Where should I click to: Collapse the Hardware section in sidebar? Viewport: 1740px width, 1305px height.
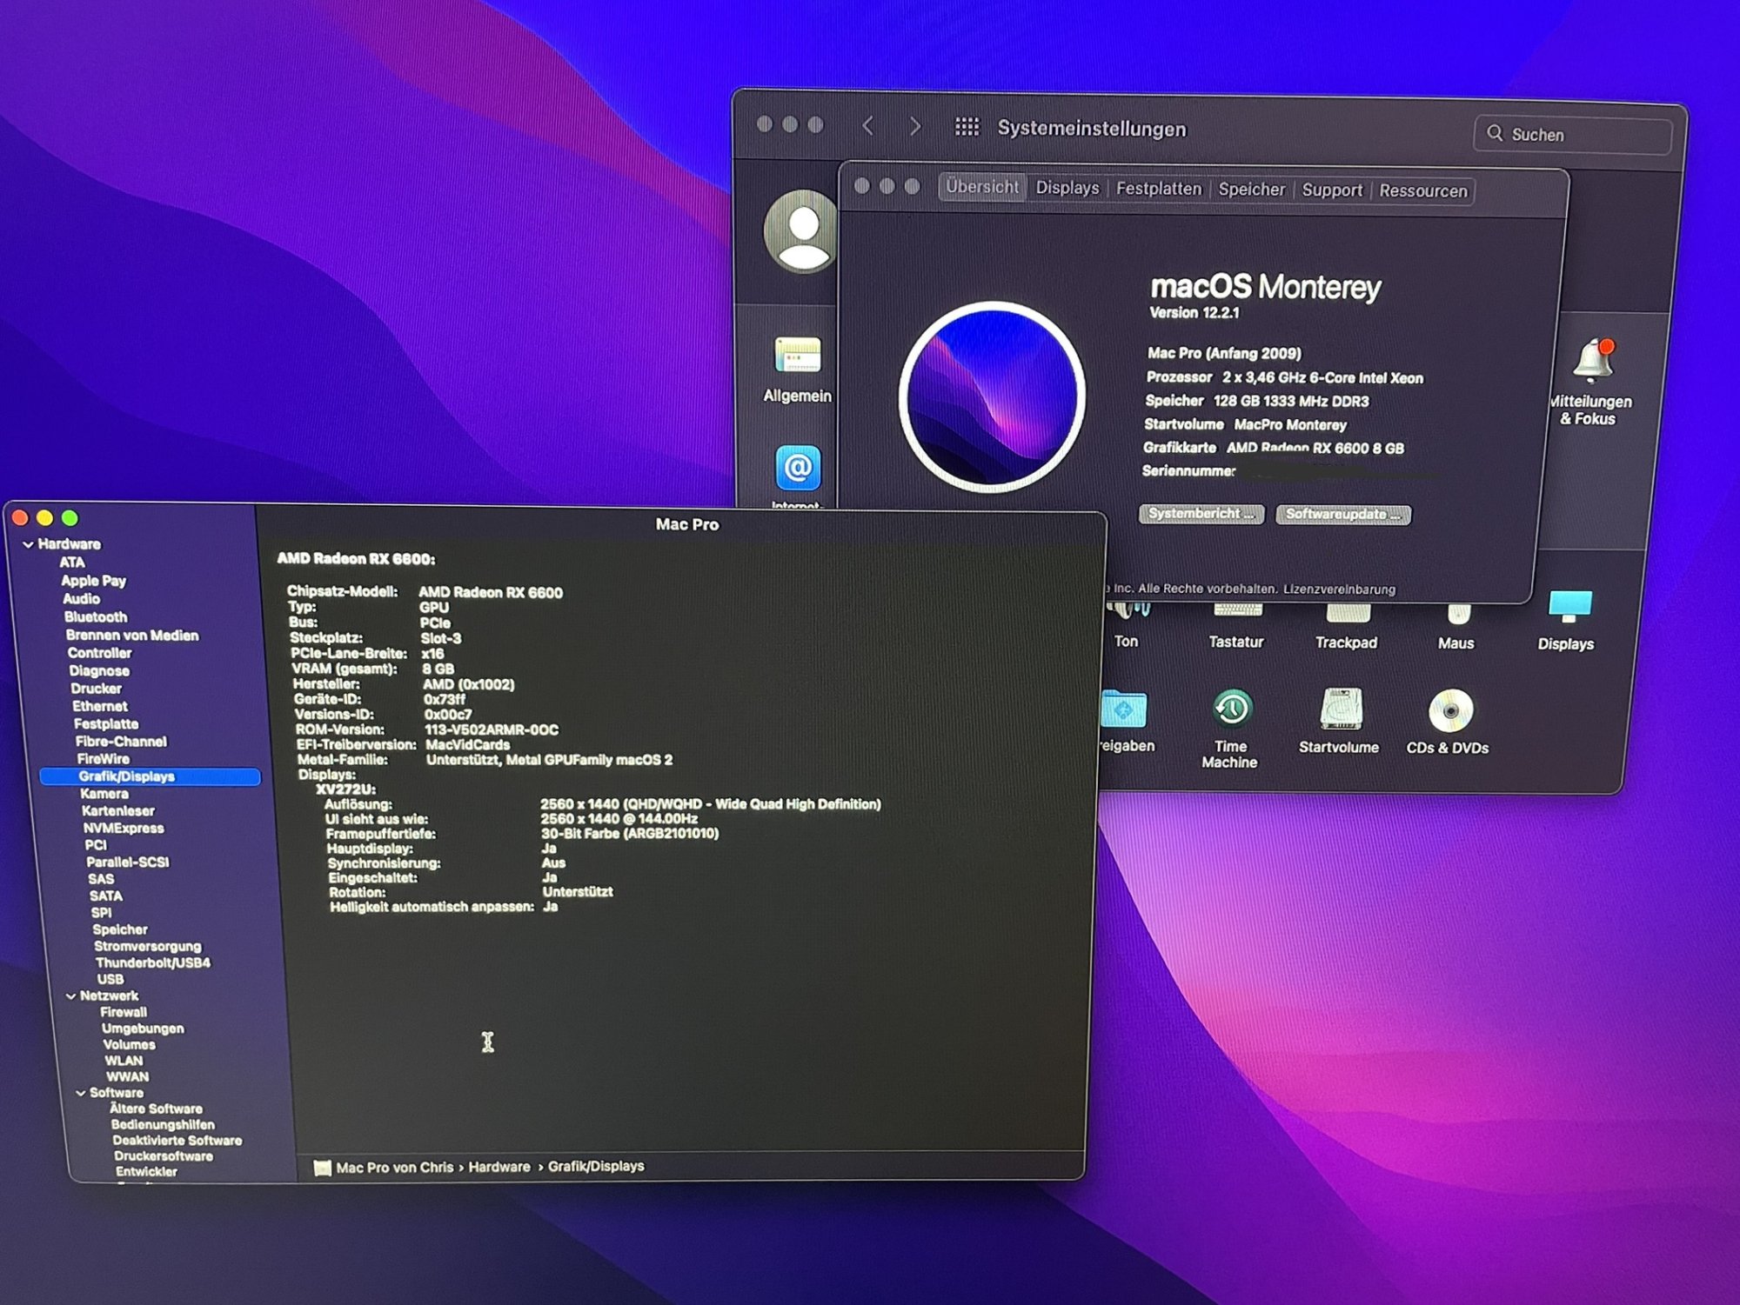[x=28, y=544]
